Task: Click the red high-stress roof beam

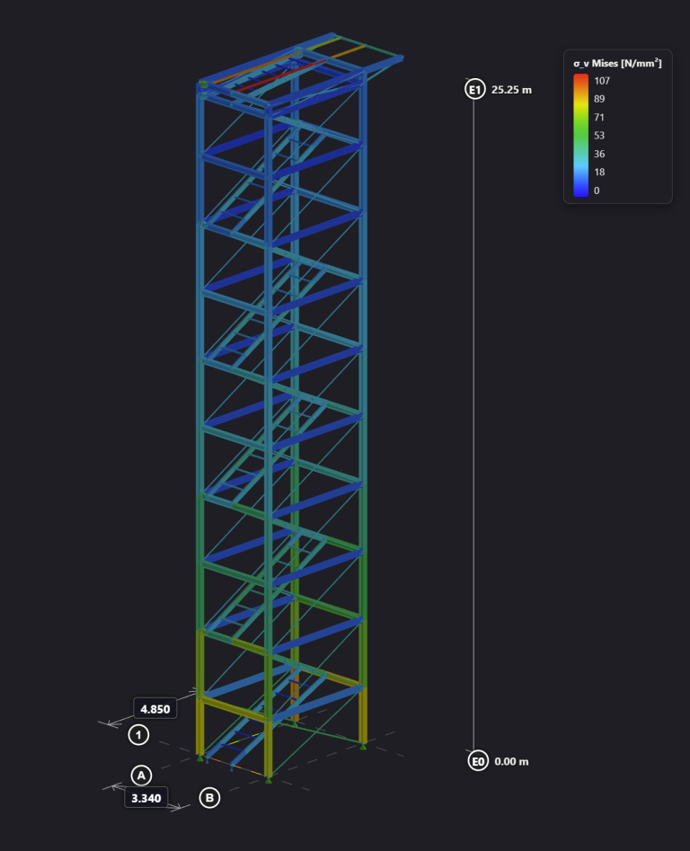Action: coord(279,75)
